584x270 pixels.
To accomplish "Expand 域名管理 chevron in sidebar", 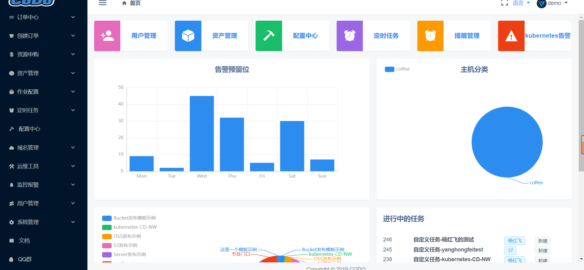I will pos(73,148).
